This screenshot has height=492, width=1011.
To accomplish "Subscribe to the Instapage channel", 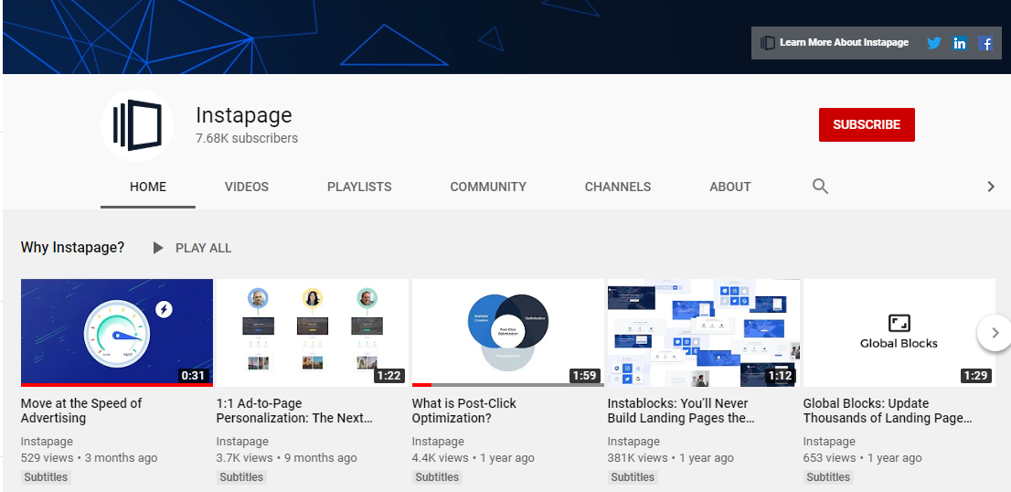I will pos(867,124).
